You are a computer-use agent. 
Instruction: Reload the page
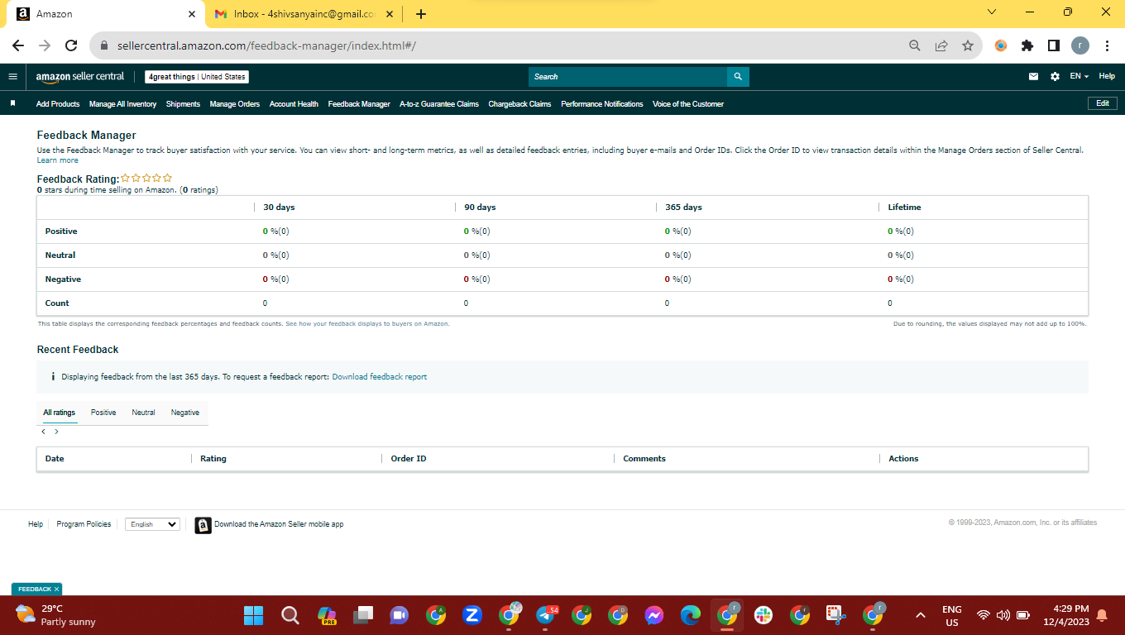(x=71, y=45)
